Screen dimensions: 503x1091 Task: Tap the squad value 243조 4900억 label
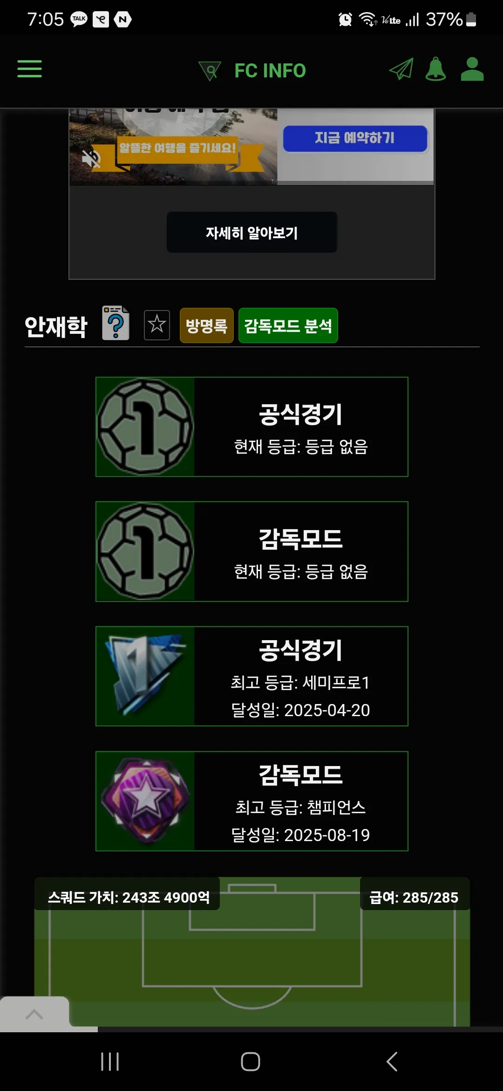pyautogui.click(x=129, y=897)
